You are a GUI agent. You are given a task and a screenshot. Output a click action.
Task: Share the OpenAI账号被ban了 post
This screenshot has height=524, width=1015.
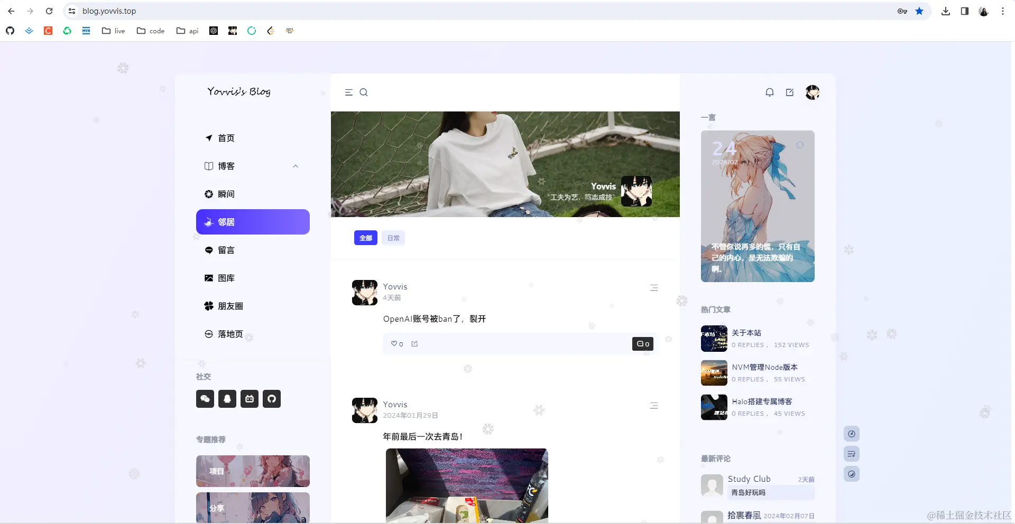tap(415, 344)
